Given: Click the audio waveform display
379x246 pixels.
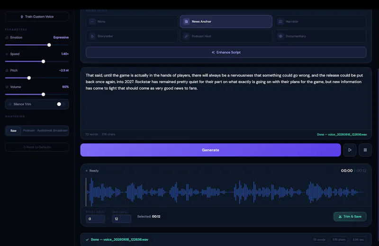Looking at the screenshot, I should tap(226, 192).
